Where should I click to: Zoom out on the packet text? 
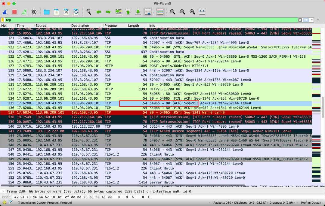[x=183, y=12]
